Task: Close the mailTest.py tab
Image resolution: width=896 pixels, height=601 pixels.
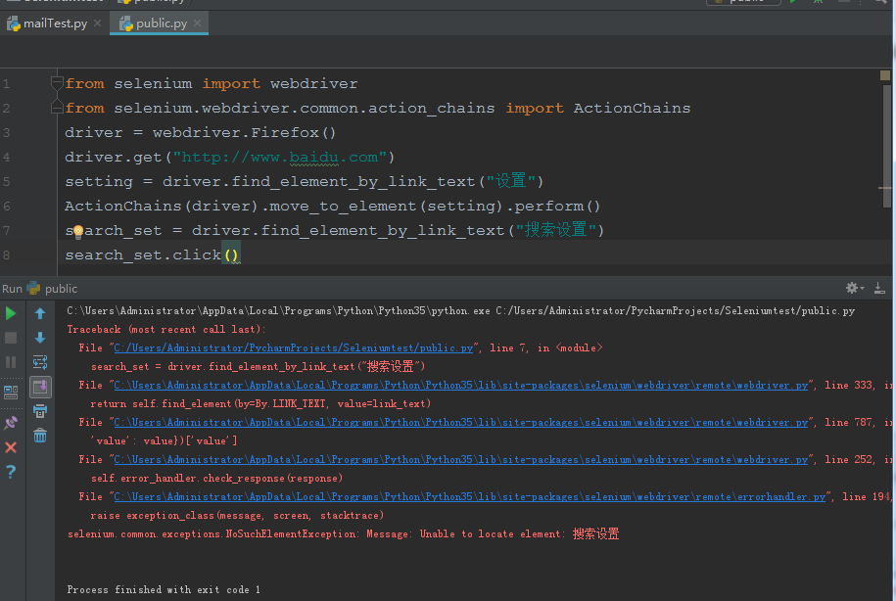Action: pos(98,23)
